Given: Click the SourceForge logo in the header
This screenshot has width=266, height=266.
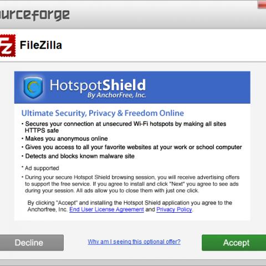Looking at the screenshot, I should pos(35,15).
